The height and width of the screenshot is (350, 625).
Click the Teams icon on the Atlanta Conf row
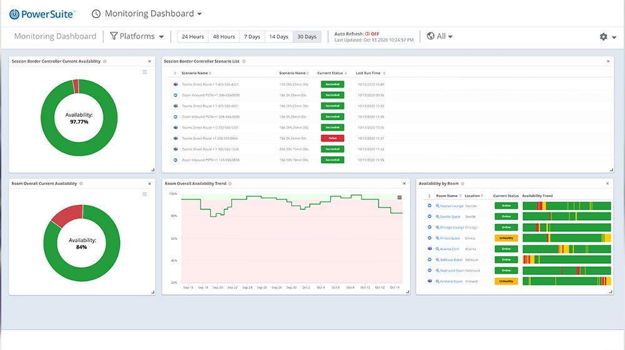pos(429,249)
